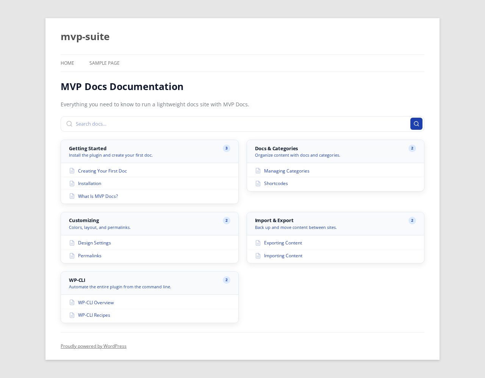The width and height of the screenshot is (485, 378).
Task: Click the text 'Organize content with docs and categories.'
Action: tap(297, 155)
